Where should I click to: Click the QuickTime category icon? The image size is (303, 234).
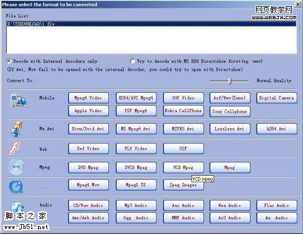pyautogui.click(x=16, y=186)
